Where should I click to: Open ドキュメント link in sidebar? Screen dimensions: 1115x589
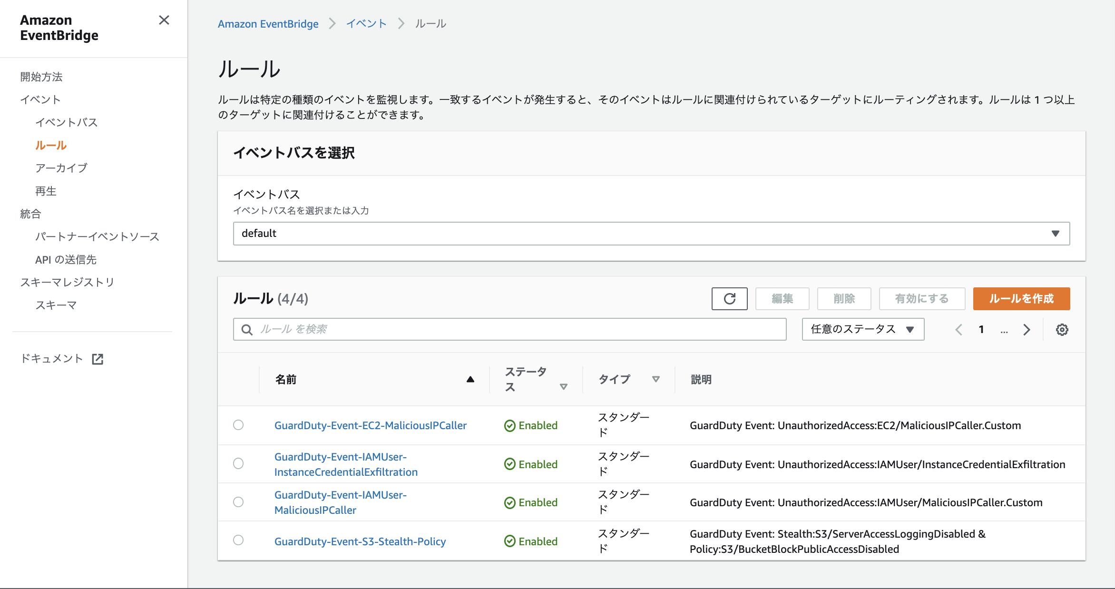(52, 358)
